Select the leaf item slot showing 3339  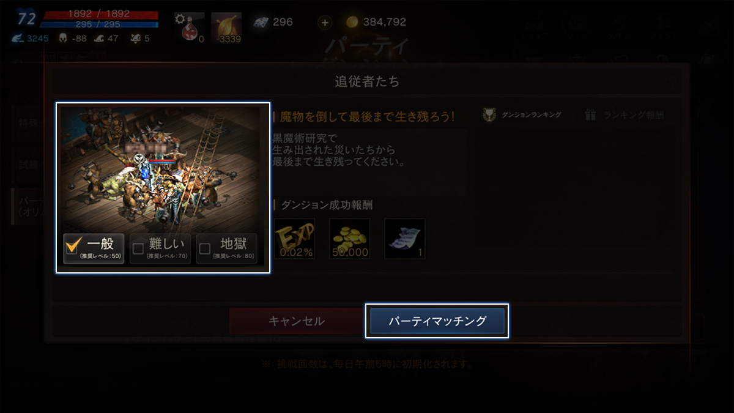point(226,28)
